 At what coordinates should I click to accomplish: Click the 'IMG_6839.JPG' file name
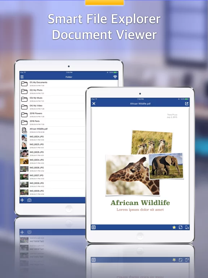pos(36,191)
